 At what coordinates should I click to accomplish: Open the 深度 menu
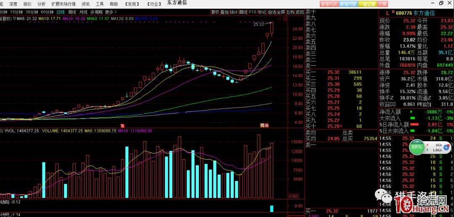[x=13, y=4]
